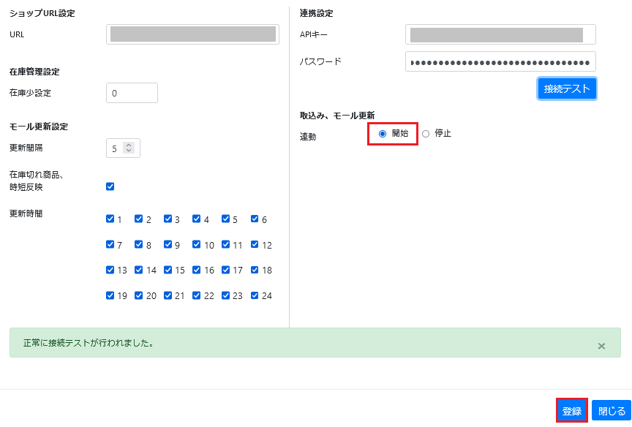Click the APIキー input field

point(500,34)
